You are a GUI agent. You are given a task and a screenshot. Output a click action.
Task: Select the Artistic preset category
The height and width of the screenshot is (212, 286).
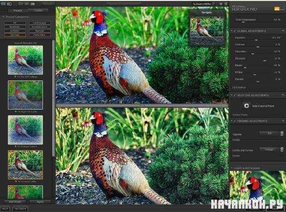click(x=15, y=31)
